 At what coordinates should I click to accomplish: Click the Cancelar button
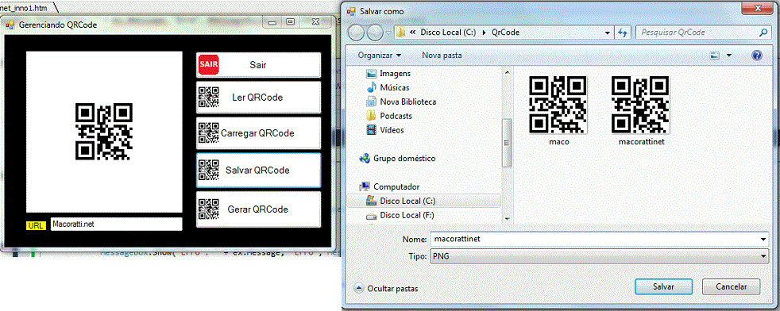pyautogui.click(x=732, y=286)
